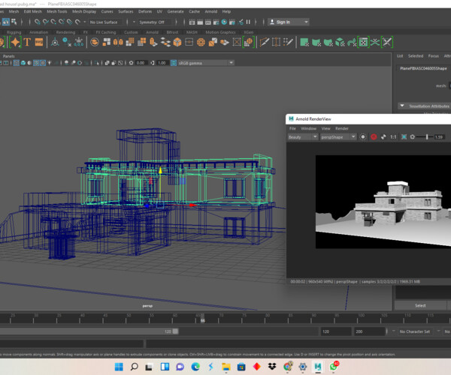The width and height of the screenshot is (451, 375).
Task: Open the perspShape camera dropdown
Action: pyautogui.click(x=337, y=137)
